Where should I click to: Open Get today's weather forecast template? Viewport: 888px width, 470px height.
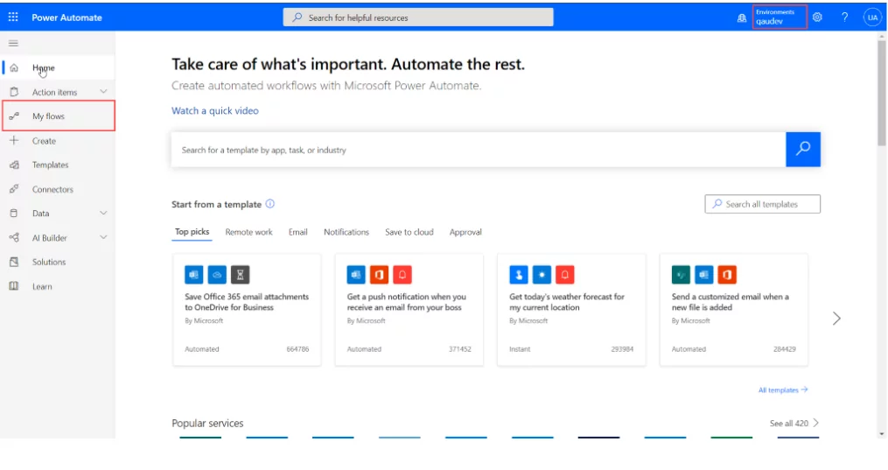coord(571,310)
